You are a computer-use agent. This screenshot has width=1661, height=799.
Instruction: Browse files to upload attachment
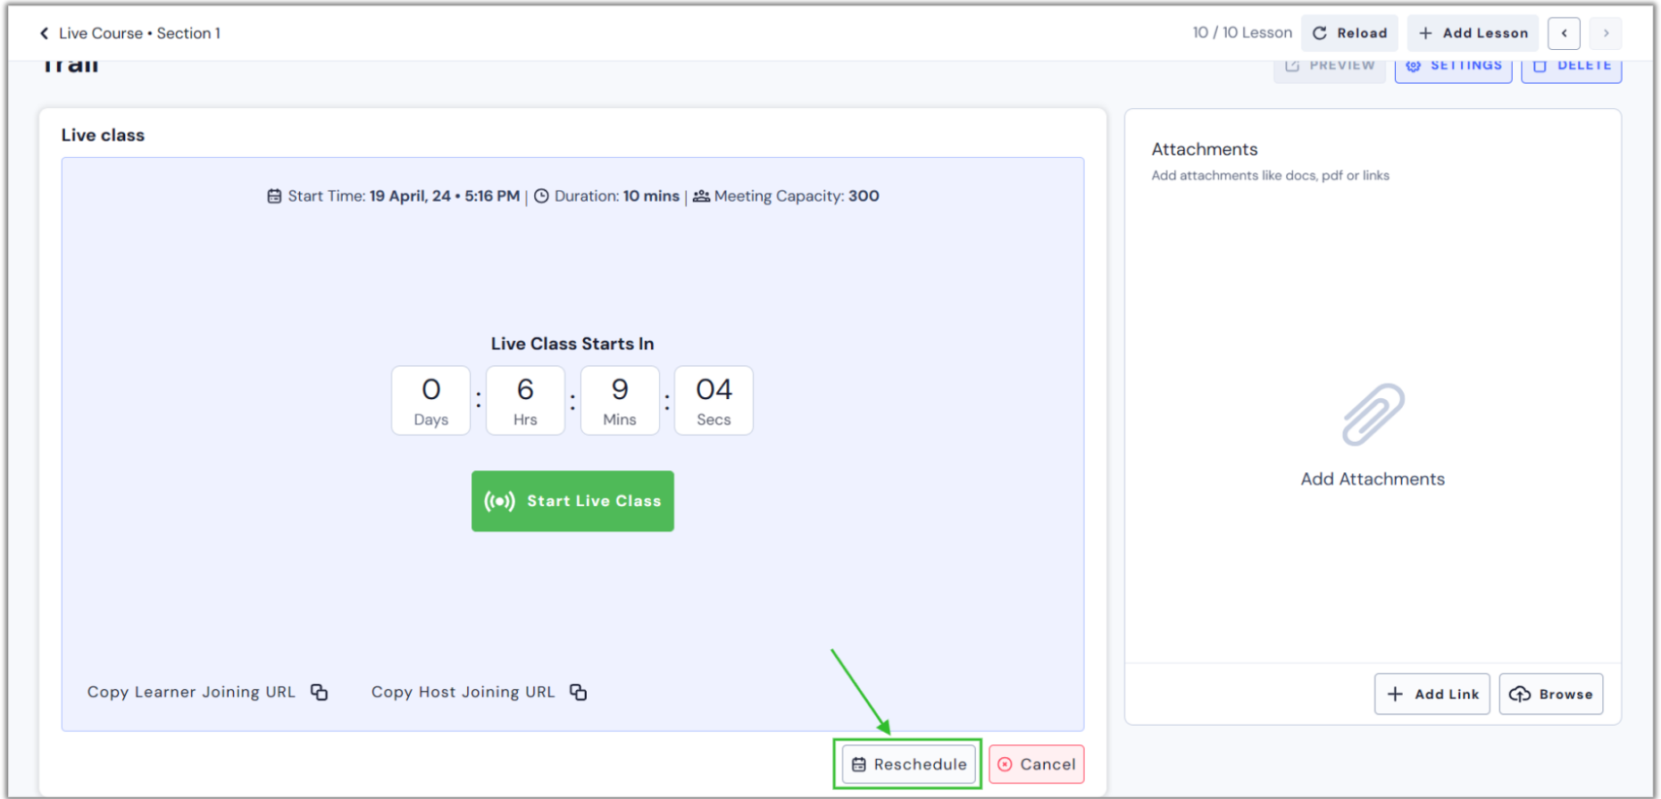click(1550, 694)
